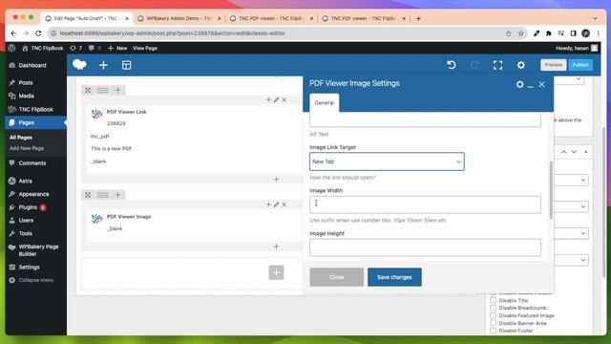Toggle Disable Banner Area checkbox
The height and width of the screenshot is (344, 611).
494,323
